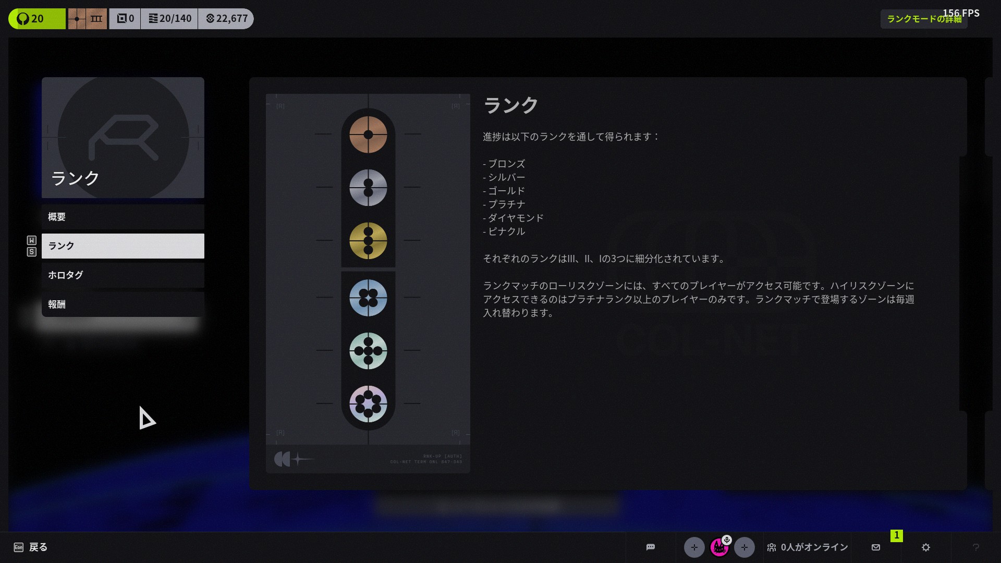This screenshot has height=563, width=1001.
Task: Select the ホロタグ menu item
Action: pyautogui.click(x=123, y=275)
